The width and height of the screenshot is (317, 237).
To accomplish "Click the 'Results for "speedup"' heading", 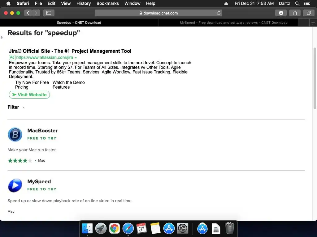I will pyautogui.click(x=44, y=33).
